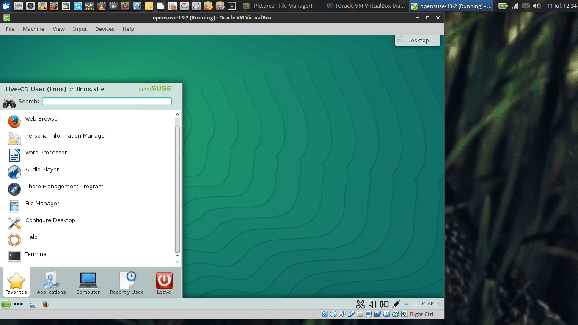Open VirtualBox Help menu

tap(128, 29)
